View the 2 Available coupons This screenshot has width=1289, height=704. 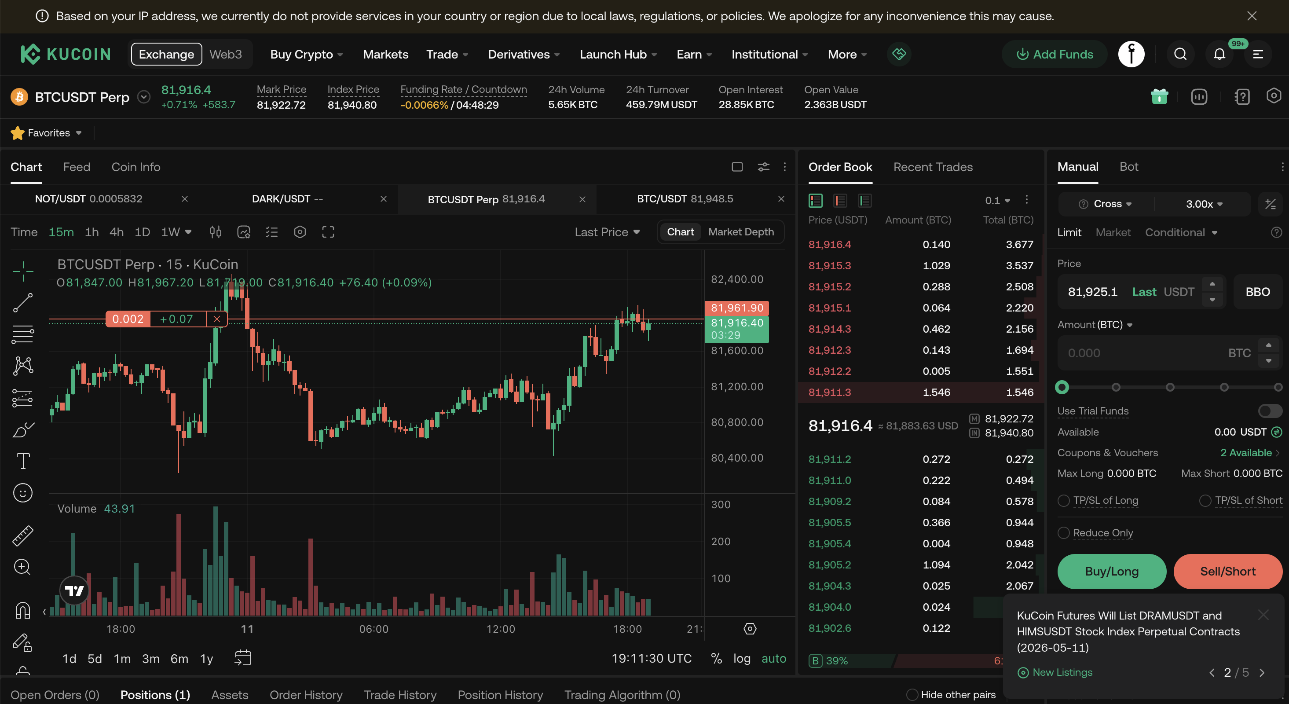[x=1250, y=453]
